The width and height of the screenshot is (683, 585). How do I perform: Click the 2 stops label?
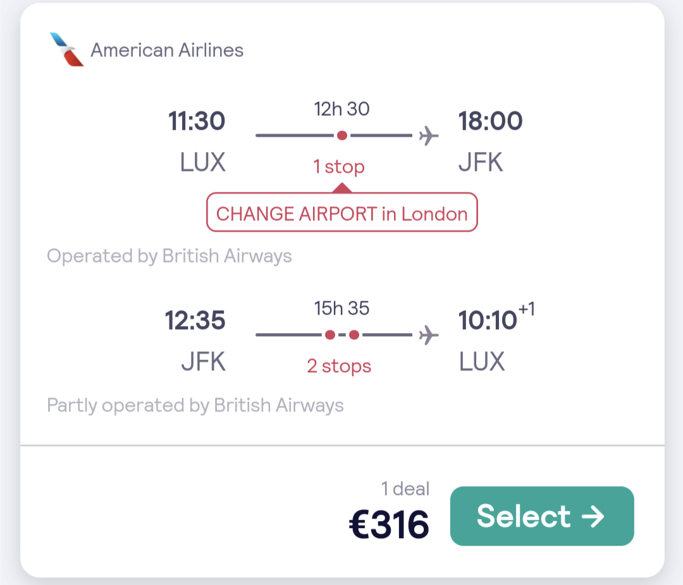pos(339,366)
